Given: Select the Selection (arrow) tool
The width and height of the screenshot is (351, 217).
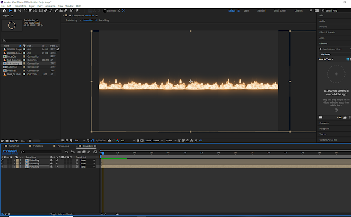Looking at the screenshot, I should coord(10,10).
